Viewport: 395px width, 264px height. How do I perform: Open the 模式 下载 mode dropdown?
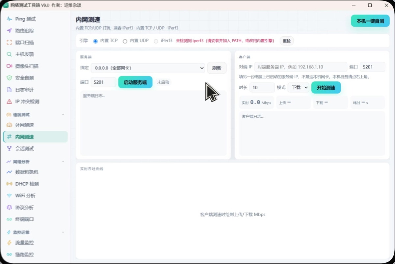click(x=299, y=88)
